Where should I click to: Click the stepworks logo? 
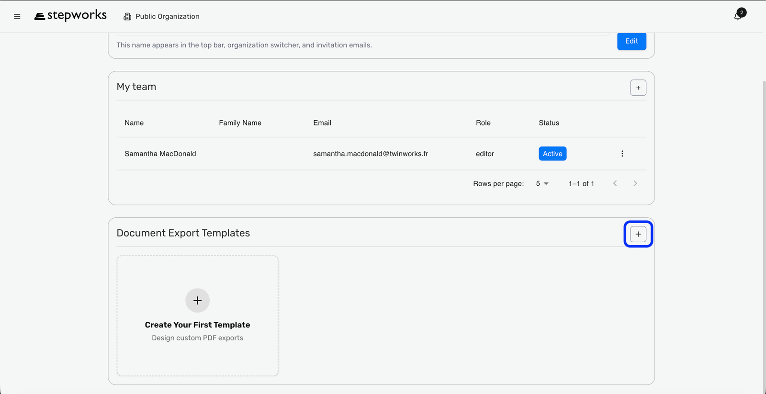(70, 16)
